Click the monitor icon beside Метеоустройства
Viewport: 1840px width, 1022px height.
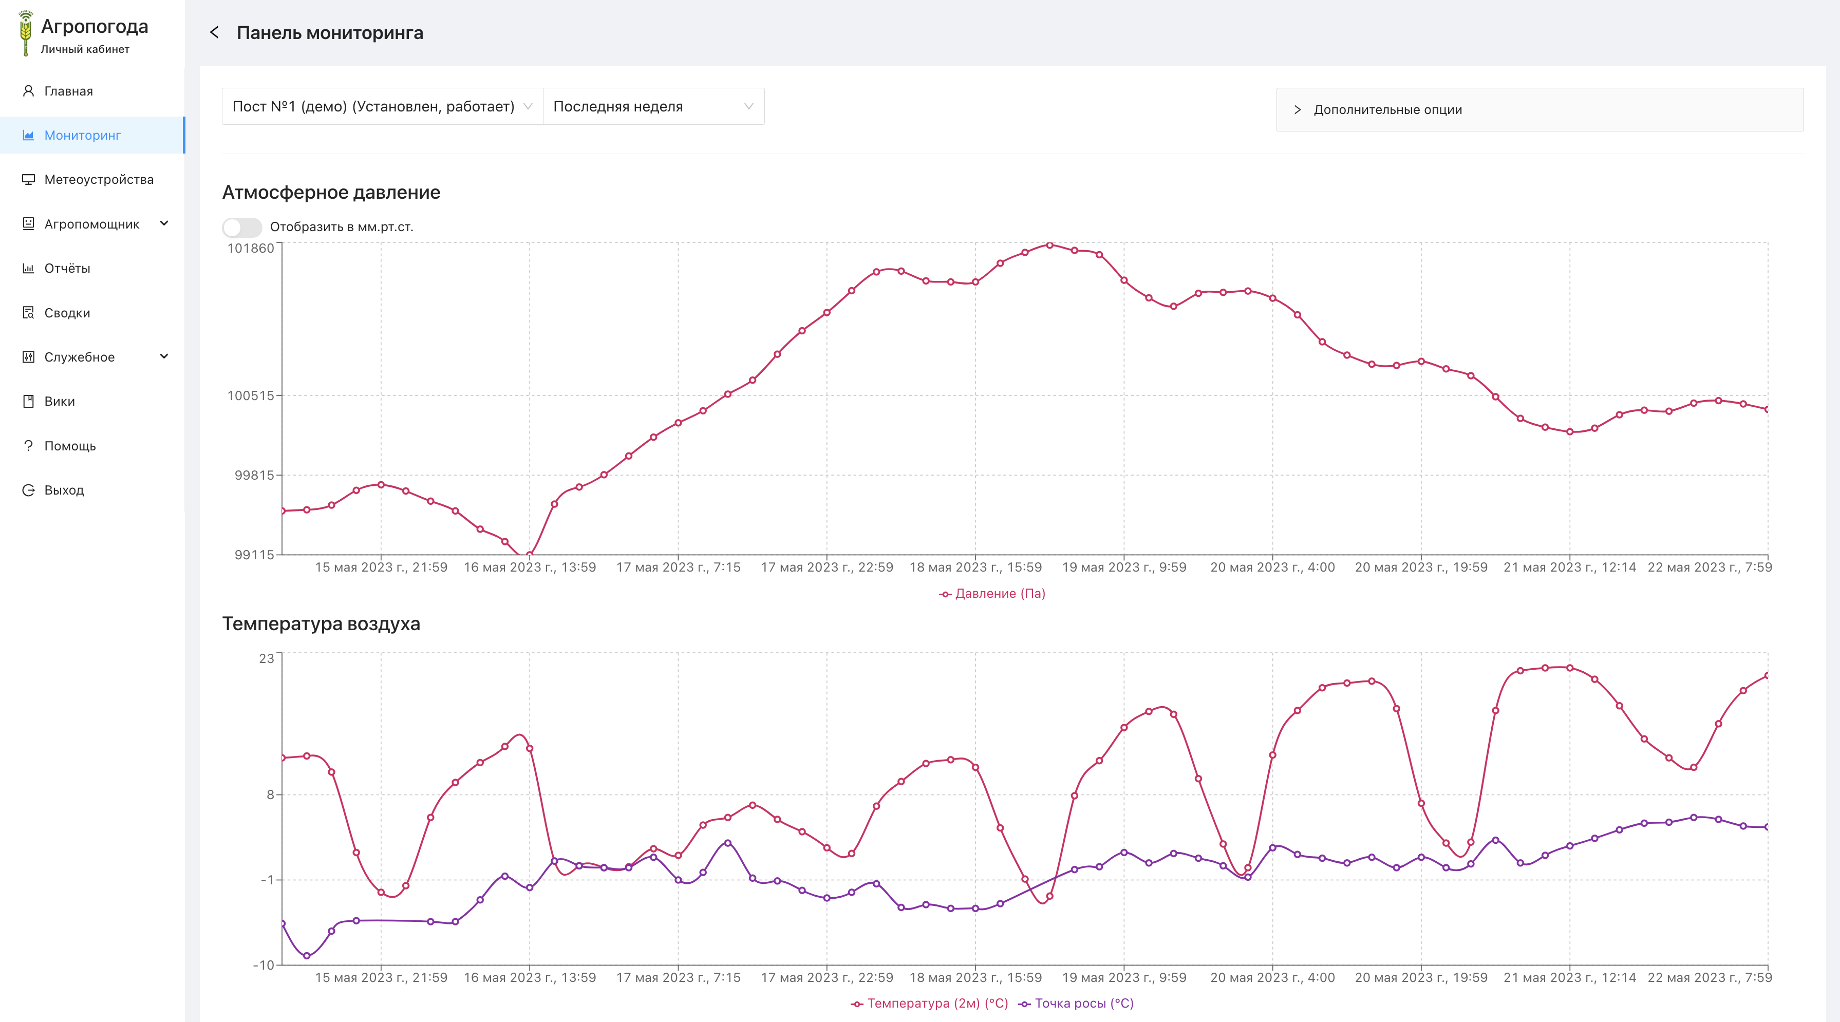click(29, 179)
